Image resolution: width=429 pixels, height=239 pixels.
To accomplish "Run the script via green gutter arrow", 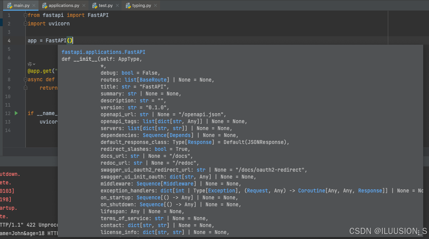I will coord(16,113).
